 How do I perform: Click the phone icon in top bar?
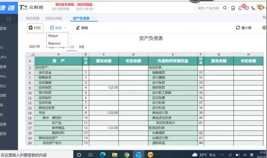pos(253,8)
